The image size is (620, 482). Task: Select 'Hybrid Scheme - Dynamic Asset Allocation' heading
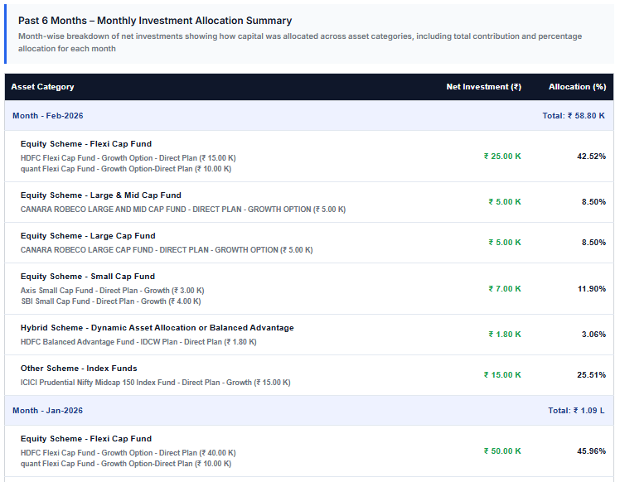157,328
